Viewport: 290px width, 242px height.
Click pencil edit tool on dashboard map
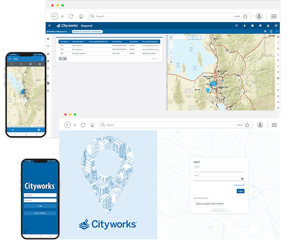pos(171,62)
